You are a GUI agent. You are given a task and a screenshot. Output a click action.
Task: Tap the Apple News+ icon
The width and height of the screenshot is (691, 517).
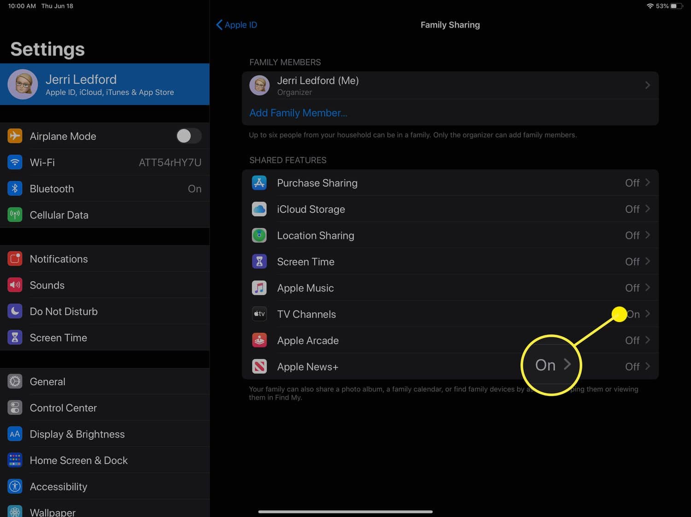click(x=259, y=367)
